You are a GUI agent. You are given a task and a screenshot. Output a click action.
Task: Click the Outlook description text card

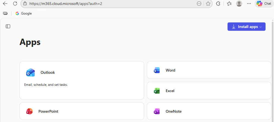46,85
